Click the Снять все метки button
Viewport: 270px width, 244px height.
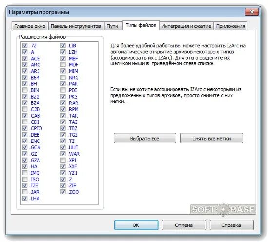click(x=212, y=138)
